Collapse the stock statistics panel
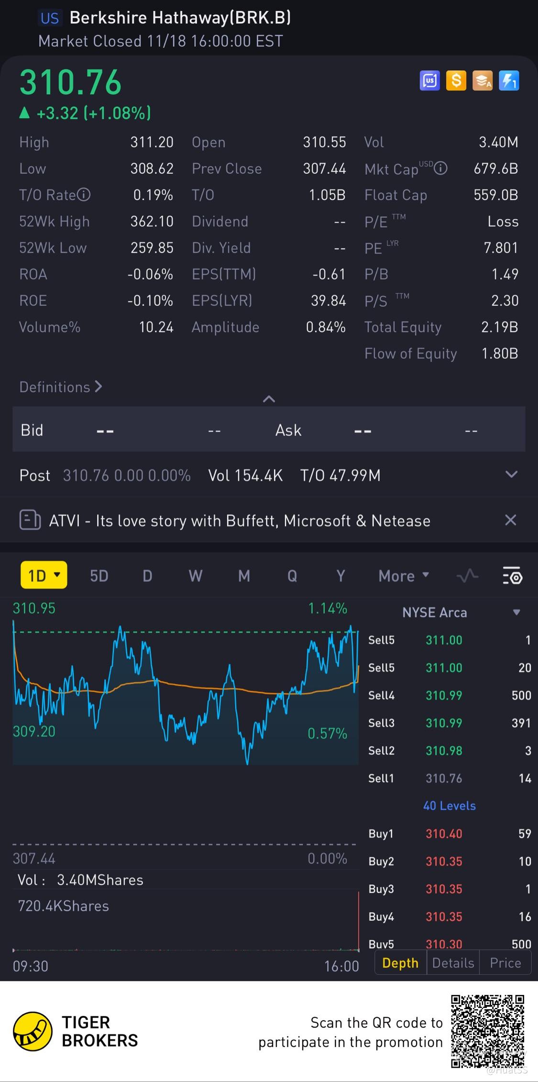 click(x=269, y=399)
